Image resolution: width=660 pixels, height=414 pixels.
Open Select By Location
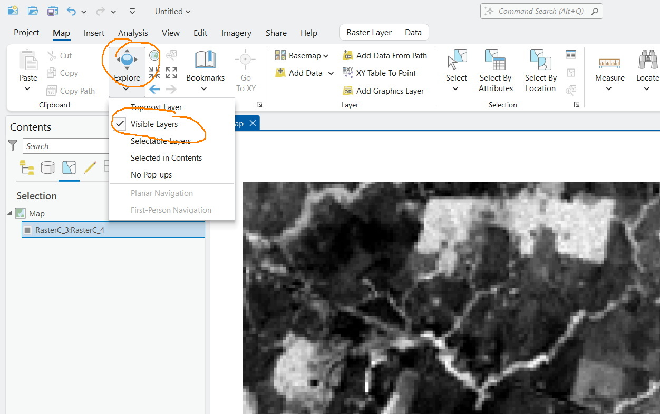540,71
